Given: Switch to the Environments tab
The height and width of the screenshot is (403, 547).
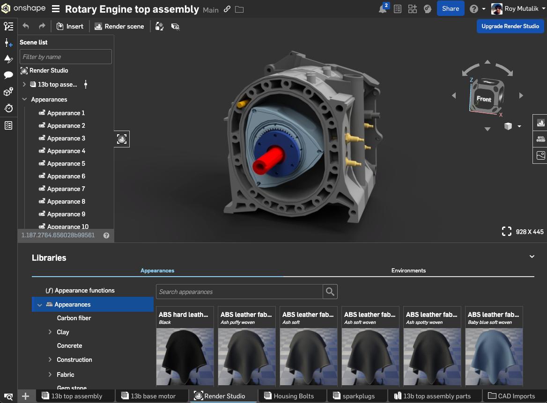Looking at the screenshot, I should click(408, 271).
